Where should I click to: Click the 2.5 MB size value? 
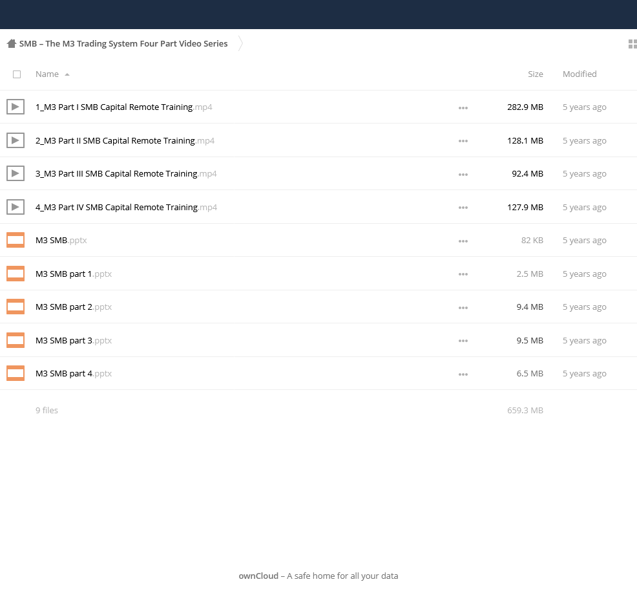530,274
